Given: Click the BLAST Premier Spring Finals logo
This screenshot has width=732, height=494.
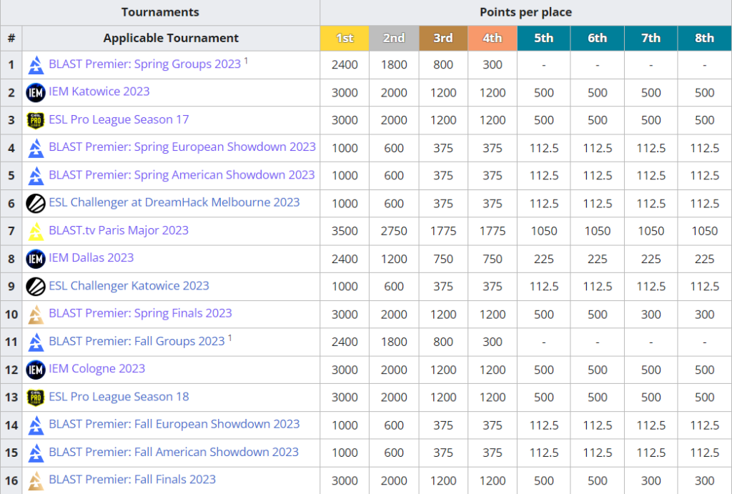Looking at the screenshot, I should click(x=36, y=314).
